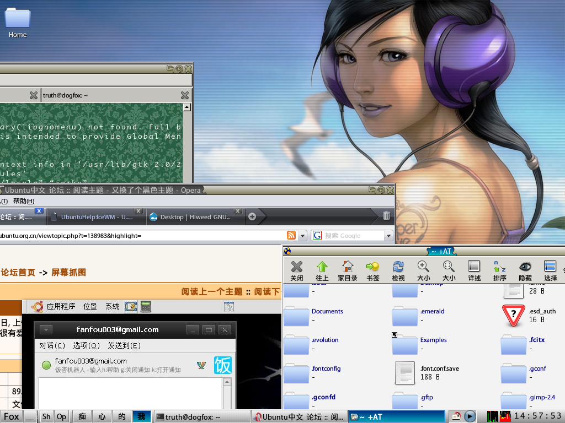The image size is (565, 423).
Task: Click the Home folder icon on desktop
Action: point(17,18)
